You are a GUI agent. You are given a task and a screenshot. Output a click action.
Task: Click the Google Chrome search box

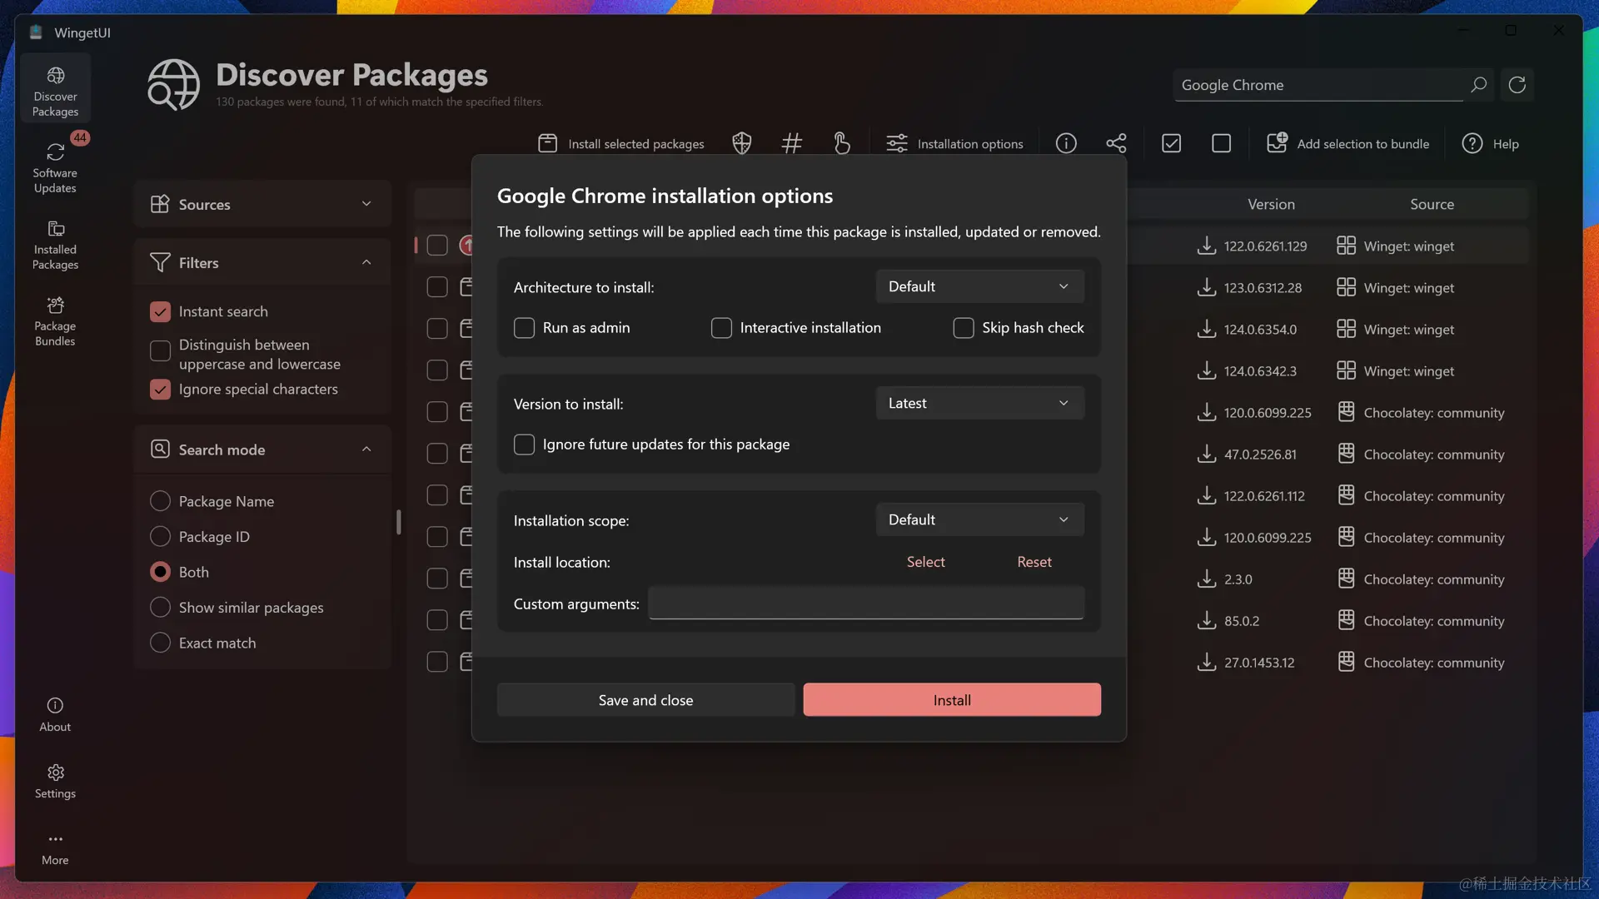[x=1318, y=85]
